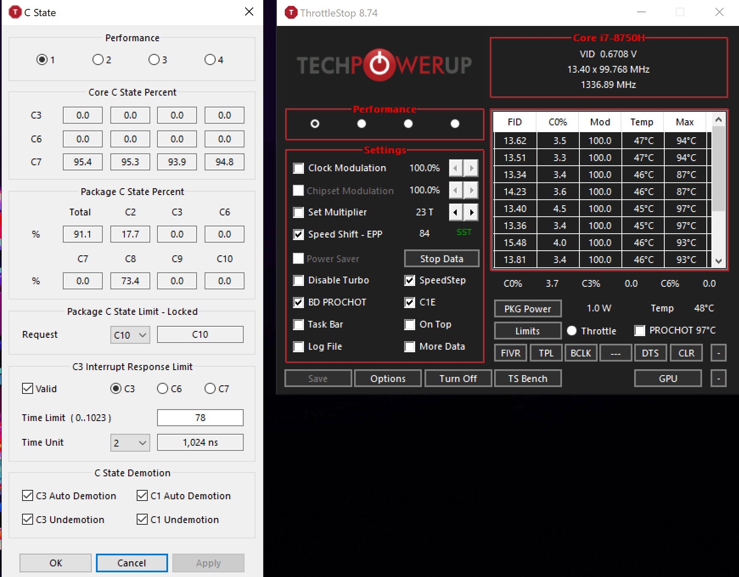Toggle C3 Undemotion checkbox
The image size is (739, 577).
click(x=28, y=520)
